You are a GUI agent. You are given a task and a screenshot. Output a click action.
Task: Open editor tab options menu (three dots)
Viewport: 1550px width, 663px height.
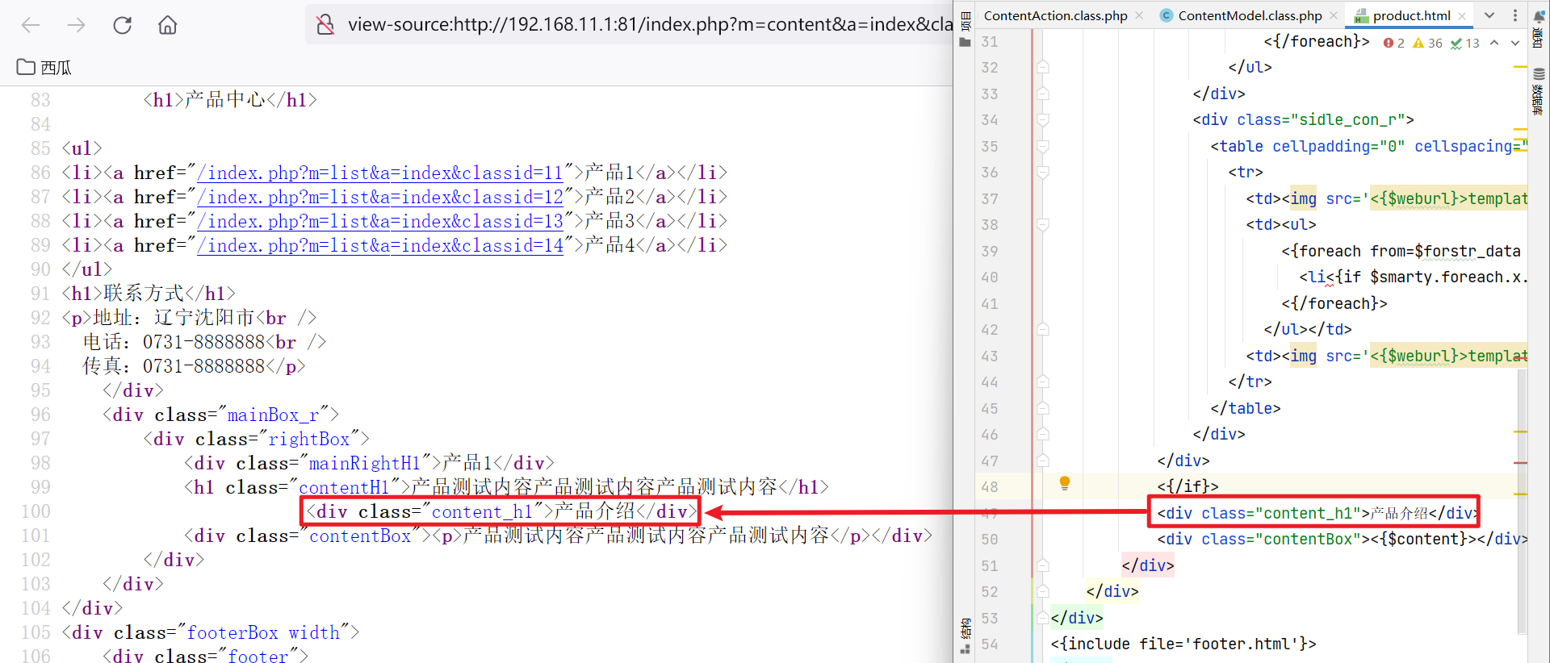(x=1514, y=15)
